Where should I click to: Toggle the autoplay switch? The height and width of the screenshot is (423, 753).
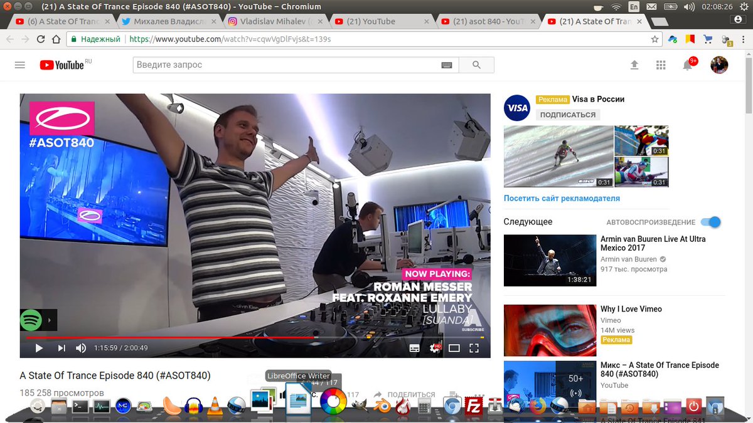(x=711, y=222)
